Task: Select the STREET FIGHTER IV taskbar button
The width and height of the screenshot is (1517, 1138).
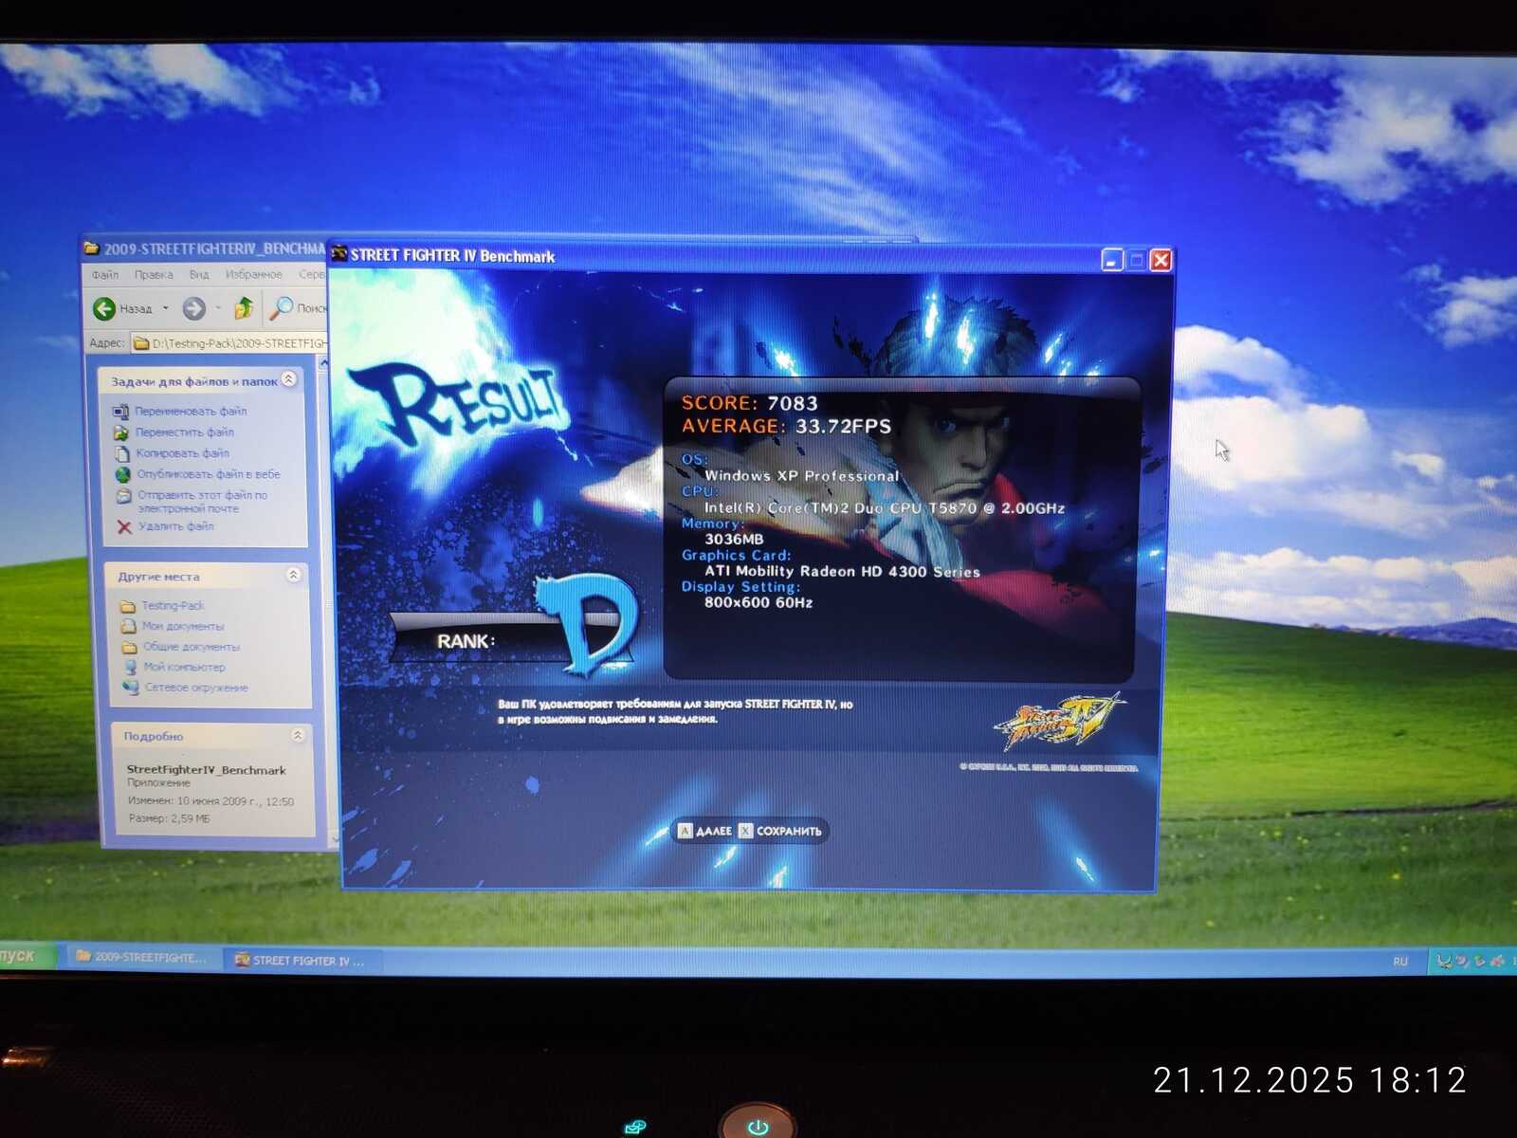Action: [x=301, y=961]
